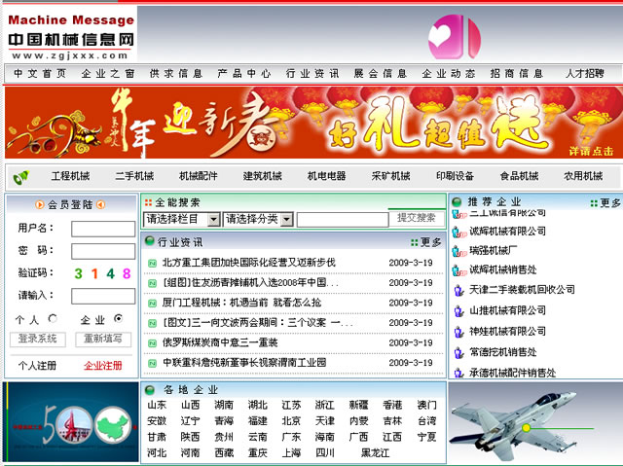The image size is (623, 466).
Task: Click the icon beside 山推机械有限公司
Action: tap(458, 310)
